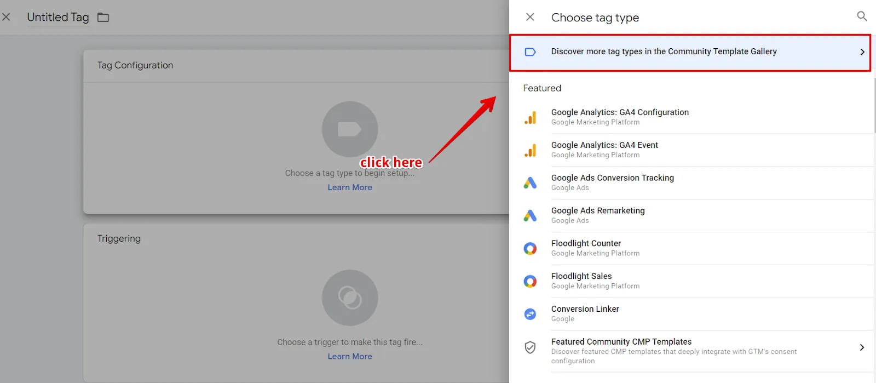Click the tag type placeholder circle icon

350,129
